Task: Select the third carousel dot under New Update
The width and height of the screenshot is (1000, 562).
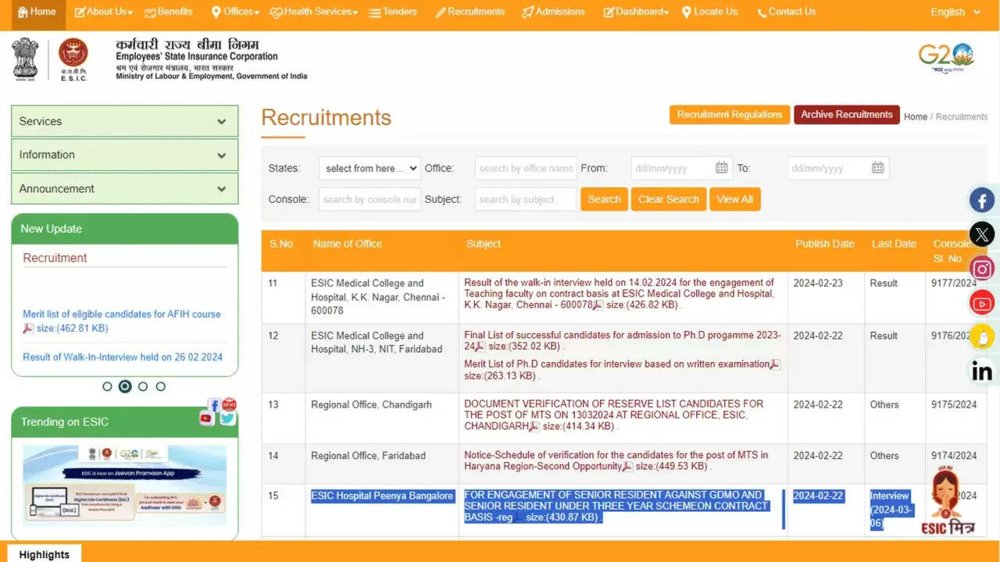Action: point(143,386)
